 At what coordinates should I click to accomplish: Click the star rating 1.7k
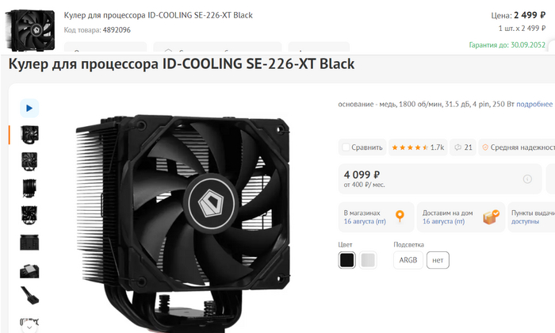pos(418,147)
